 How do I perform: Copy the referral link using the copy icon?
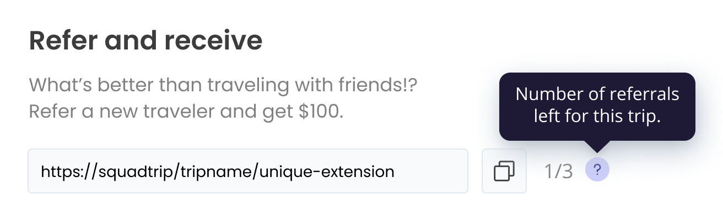click(x=504, y=171)
